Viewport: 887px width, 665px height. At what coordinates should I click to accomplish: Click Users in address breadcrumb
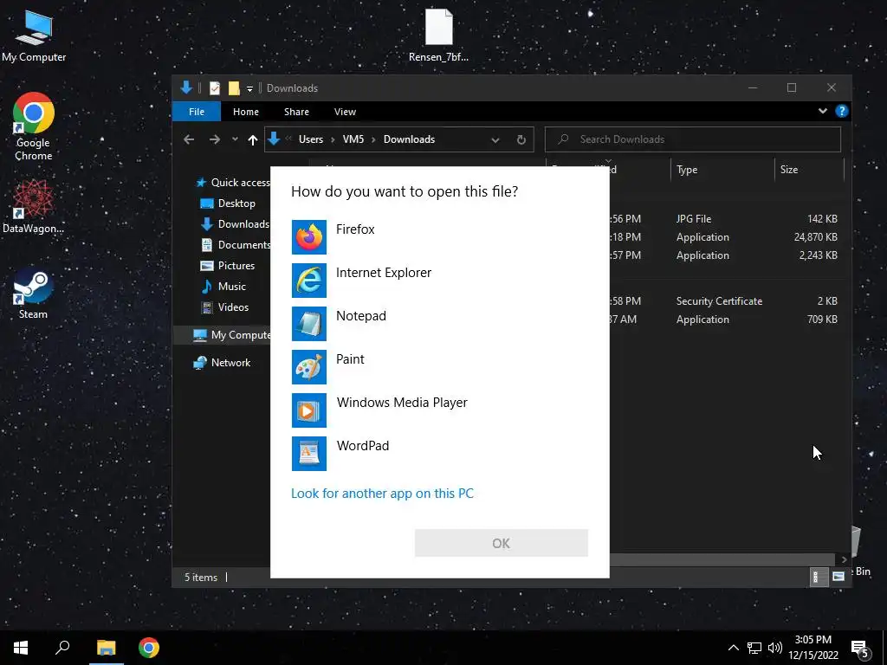coord(311,139)
